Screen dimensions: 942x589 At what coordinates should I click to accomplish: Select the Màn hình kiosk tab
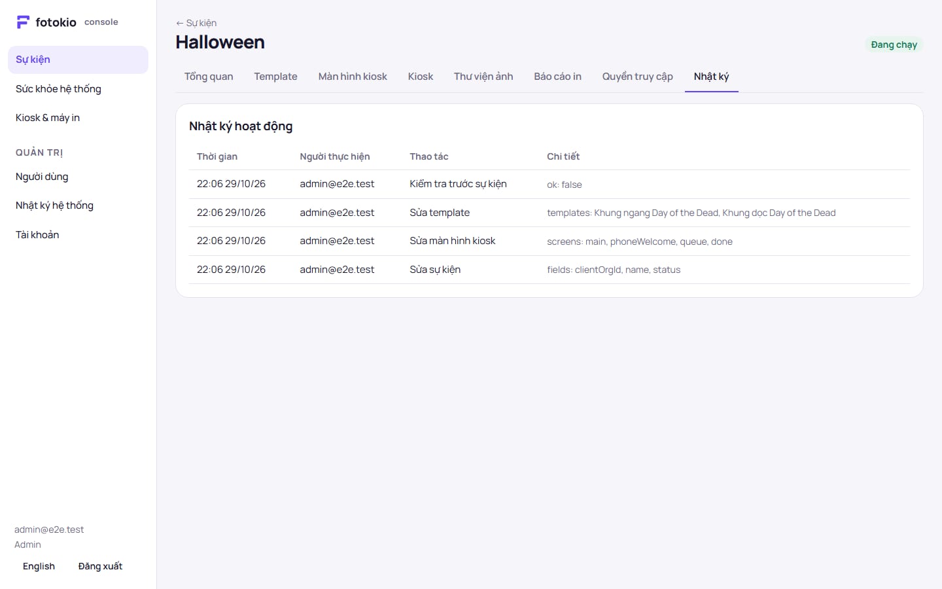click(x=353, y=77)
